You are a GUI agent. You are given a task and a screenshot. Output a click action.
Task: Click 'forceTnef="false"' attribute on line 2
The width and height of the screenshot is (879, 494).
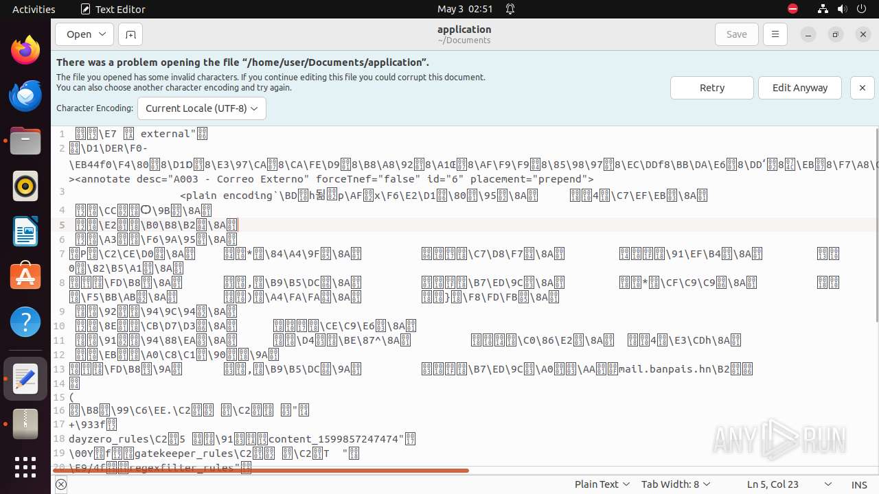pos(368,179)
